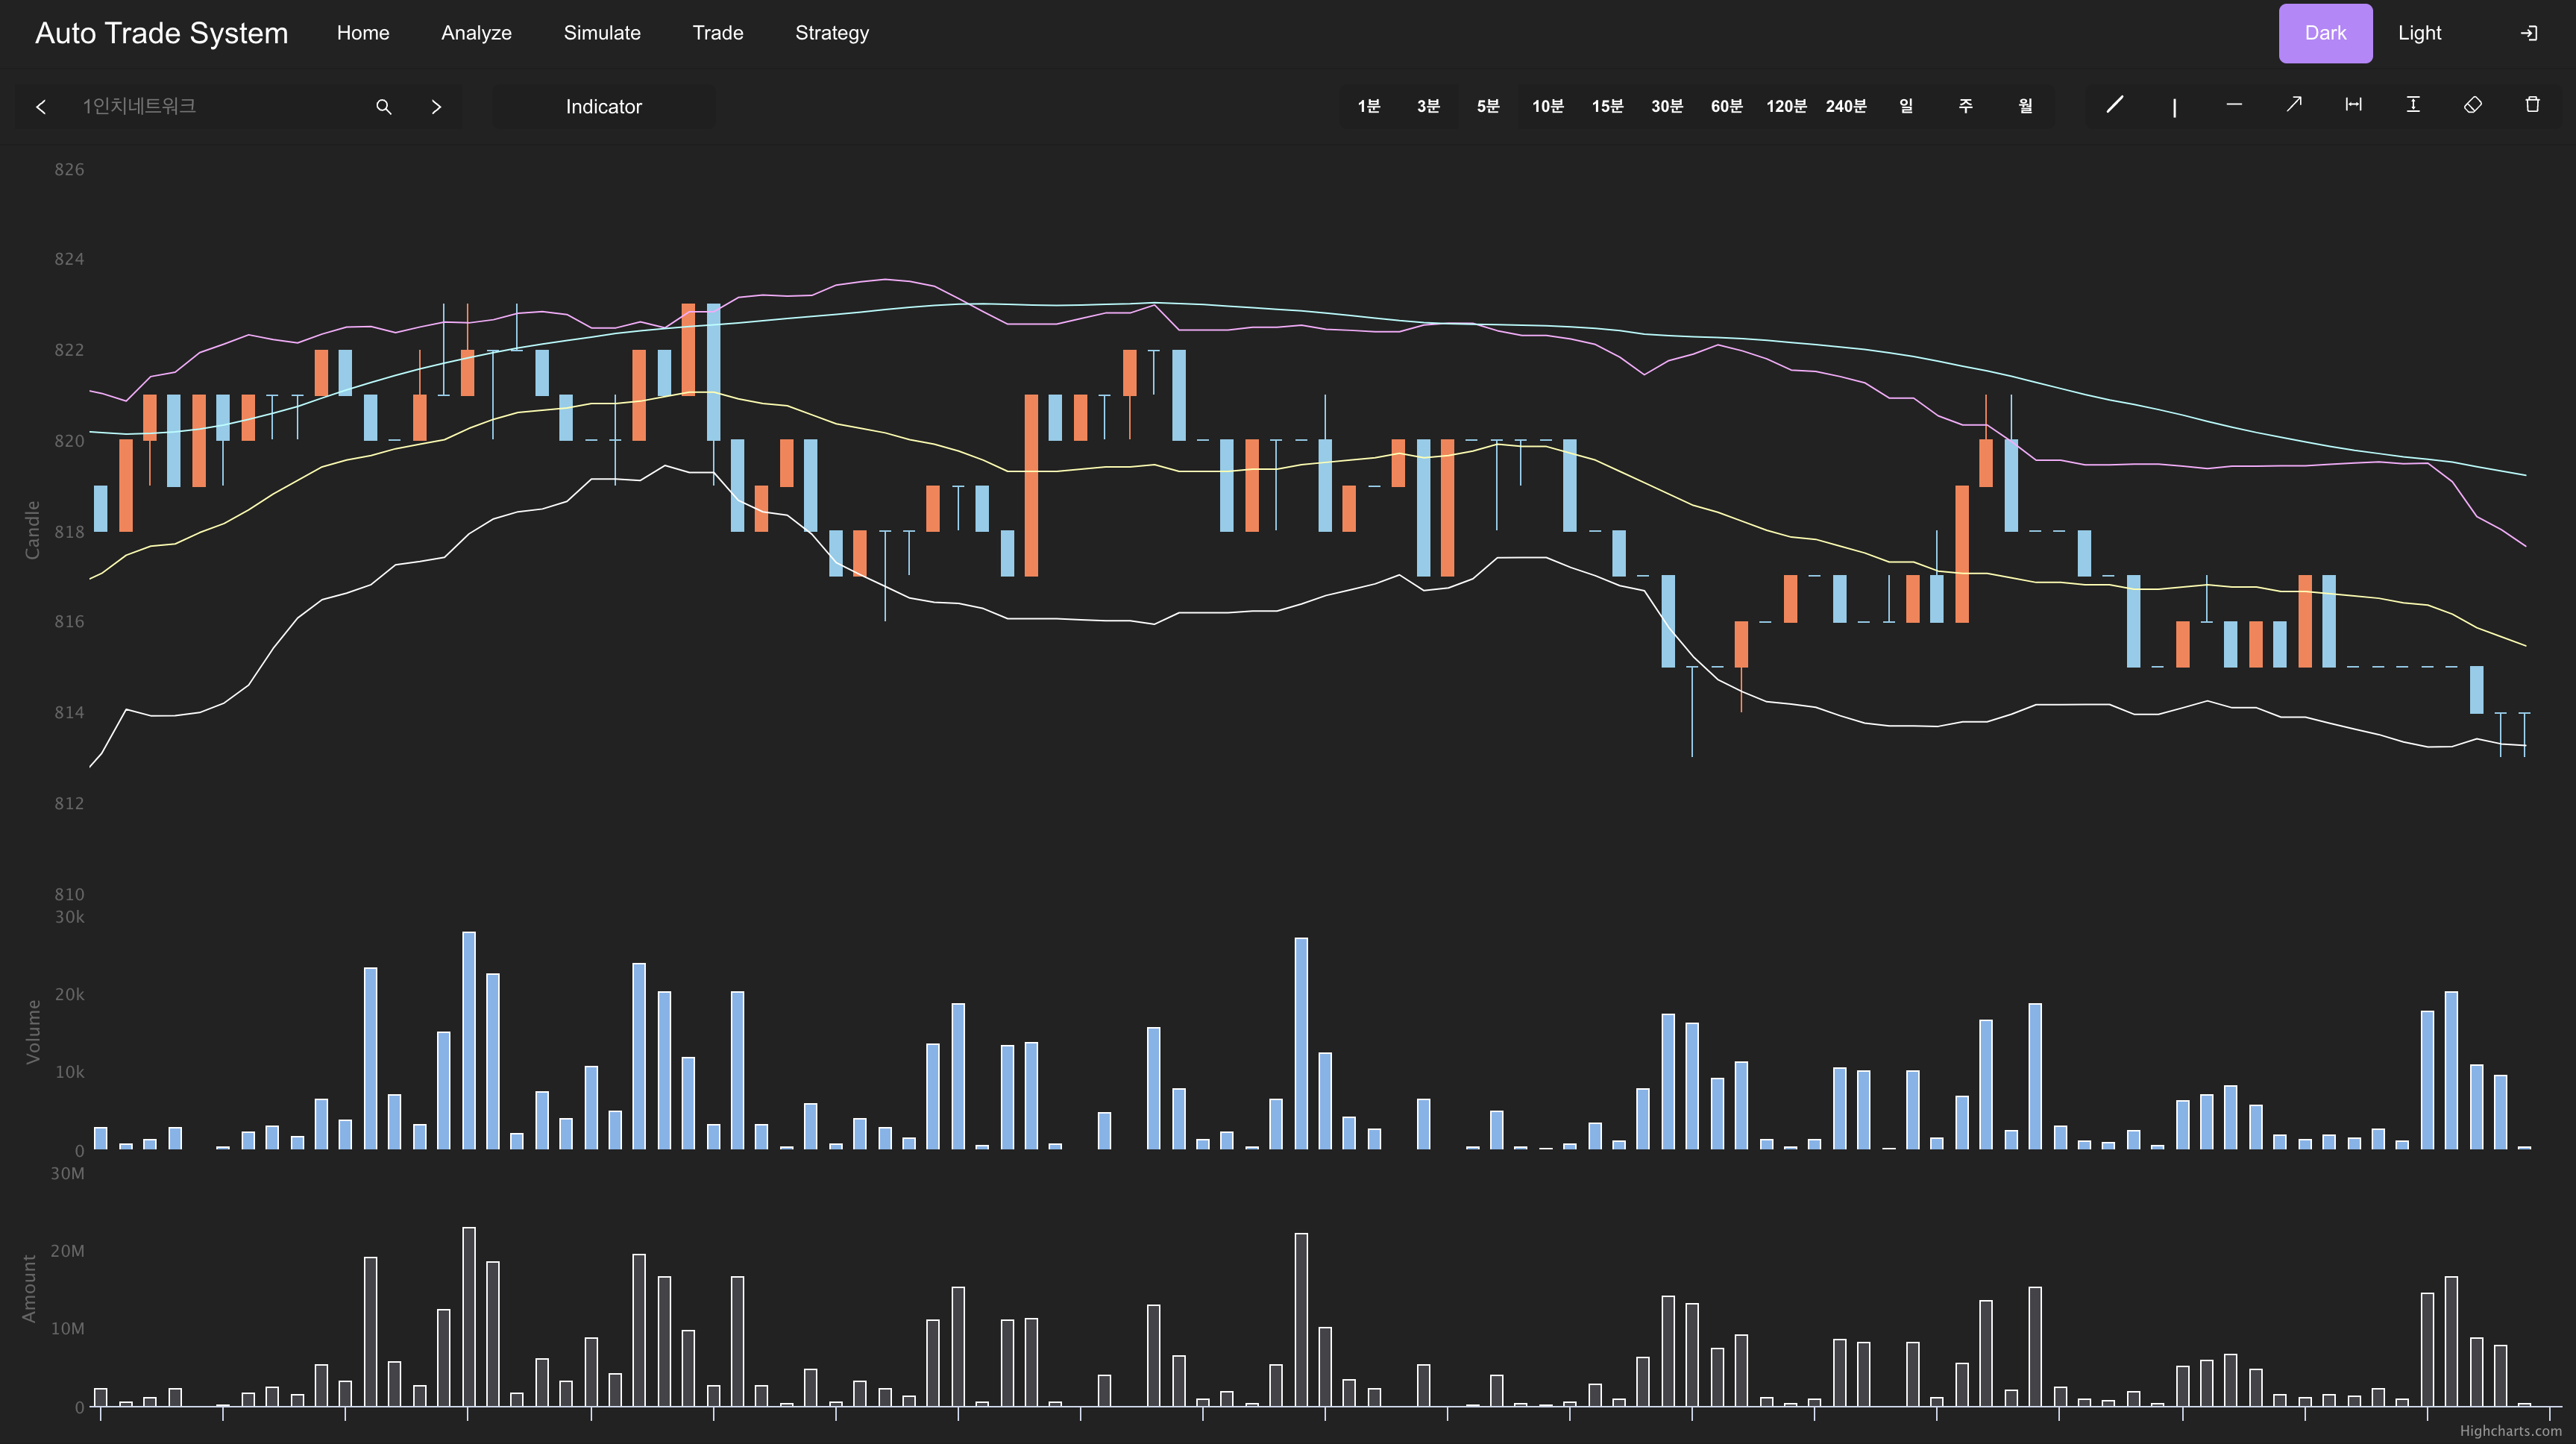Select the horizontal width measure tool
The image size is (2576, 1444).
tap(2353, 105)
